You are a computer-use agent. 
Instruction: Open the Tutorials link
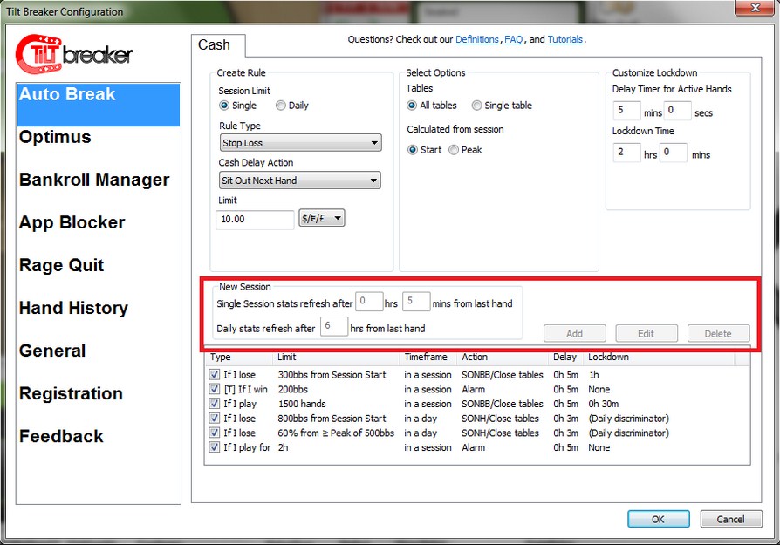pyautogui.click(x=565, y=39)
